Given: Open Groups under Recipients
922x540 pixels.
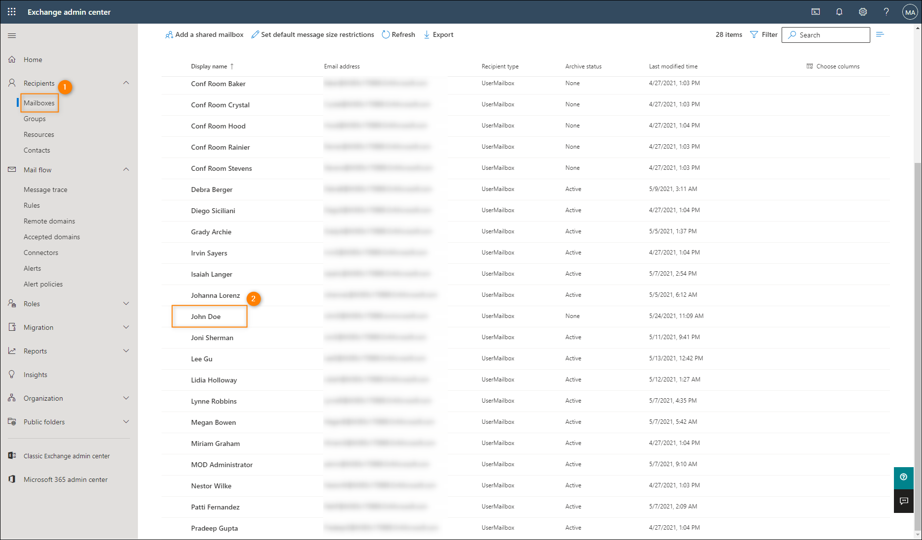Looking at the screenshot, I should point(34,119).
